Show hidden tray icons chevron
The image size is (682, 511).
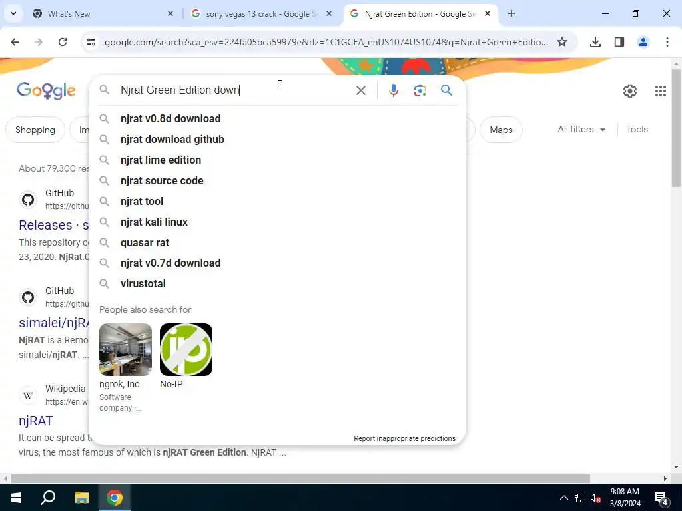[563, 498]
